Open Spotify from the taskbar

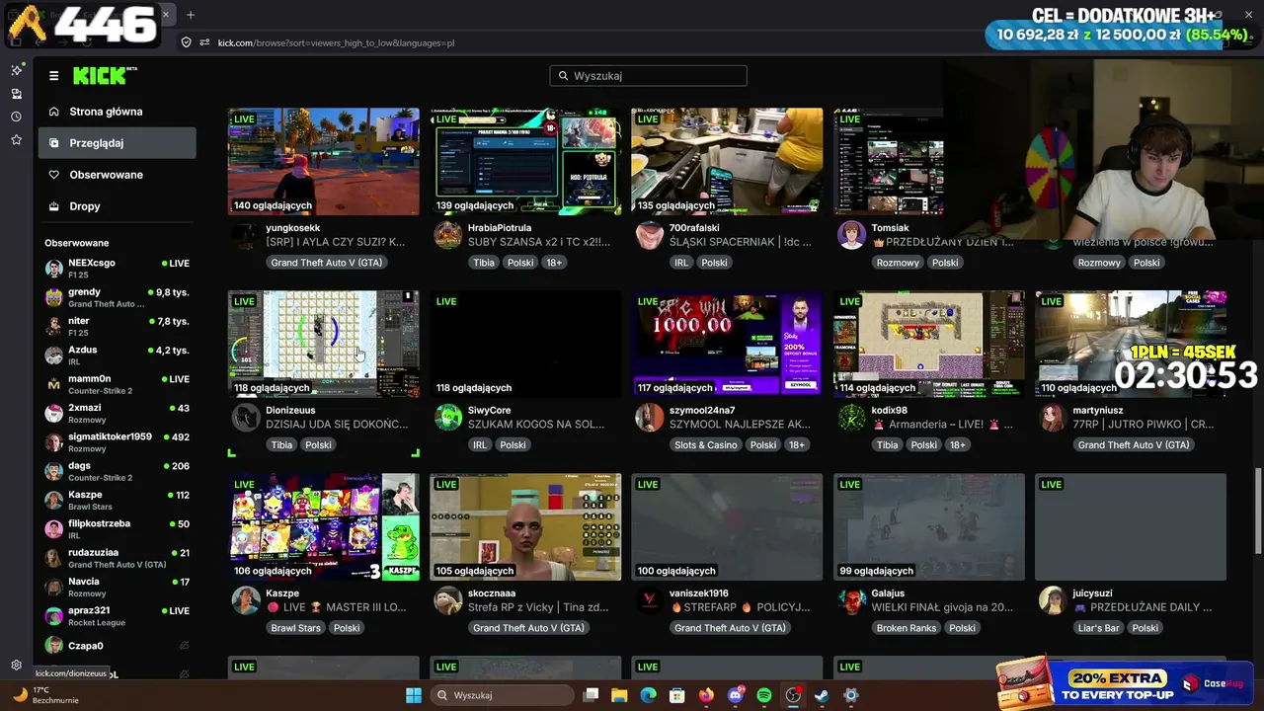click(763, 695)
